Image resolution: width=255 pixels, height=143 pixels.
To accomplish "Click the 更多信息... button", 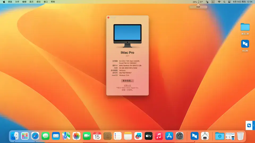I will click(127, 81).
